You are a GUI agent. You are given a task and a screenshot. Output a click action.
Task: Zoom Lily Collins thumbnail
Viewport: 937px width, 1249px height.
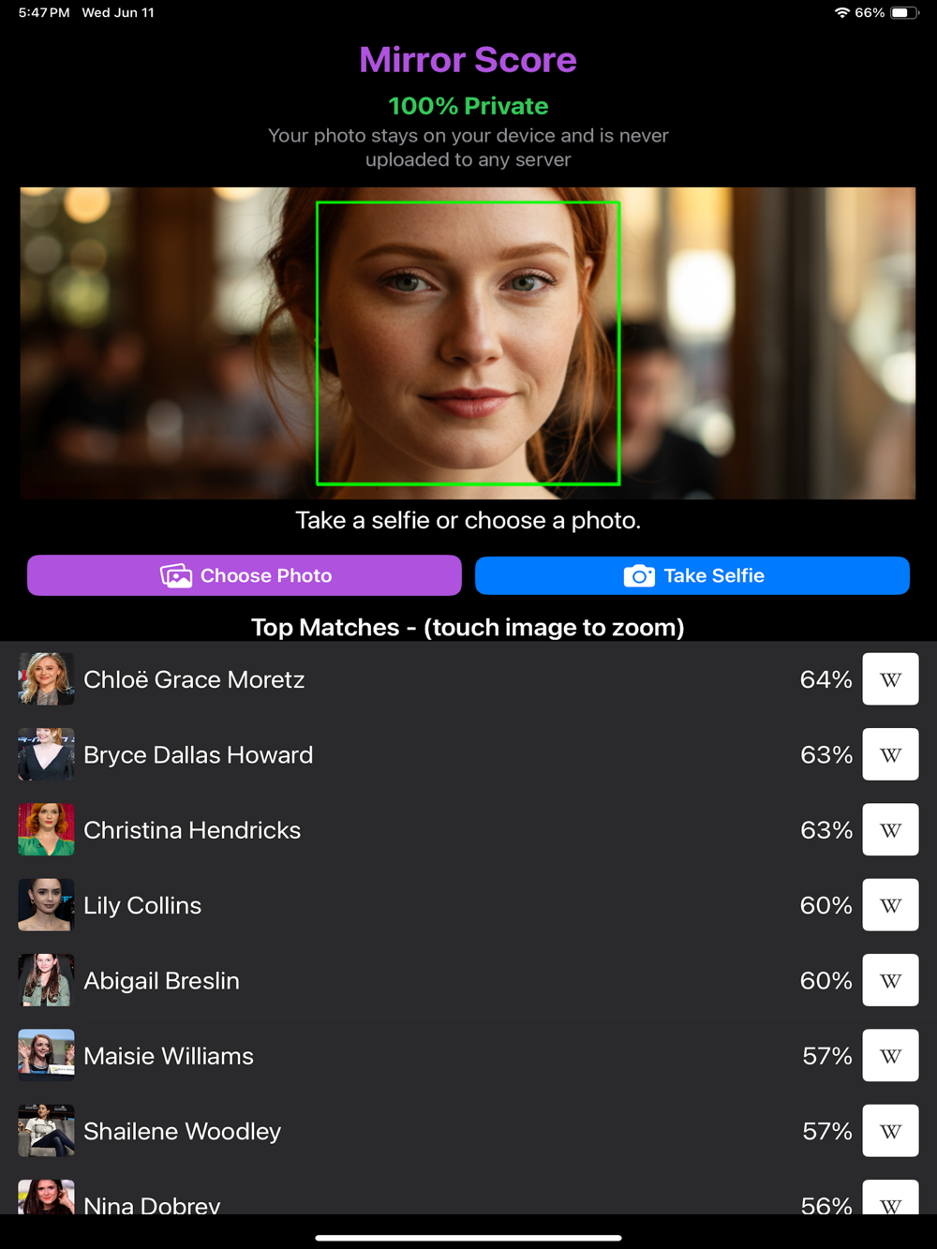pos(46,905)
